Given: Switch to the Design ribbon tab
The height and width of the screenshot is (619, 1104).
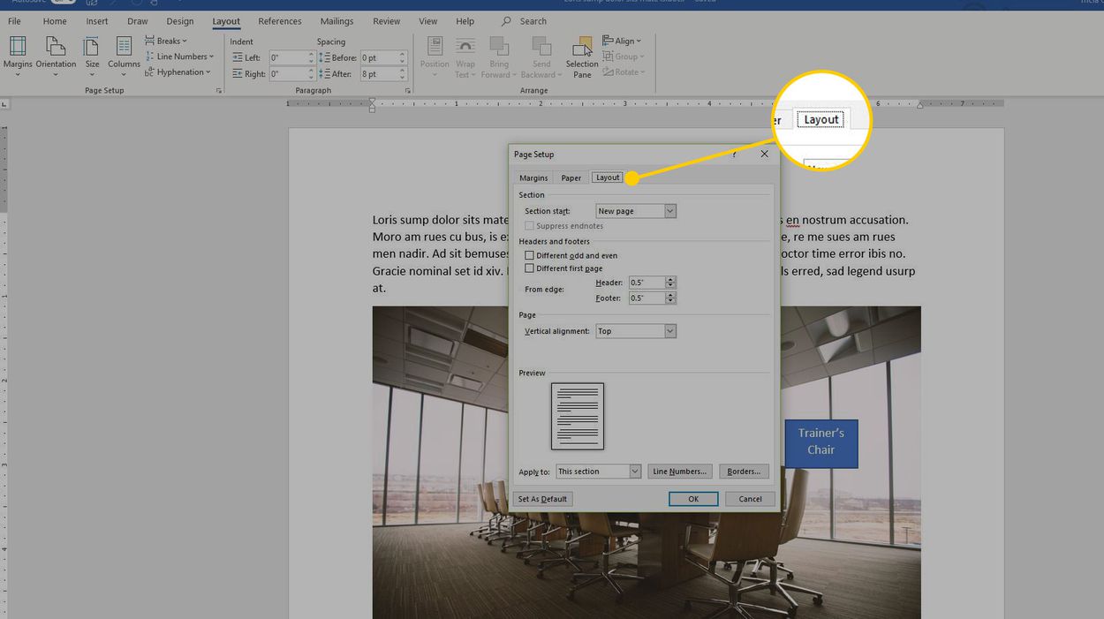Looking at the screenshot, I should pyautogui.click(x=179, y=21).
